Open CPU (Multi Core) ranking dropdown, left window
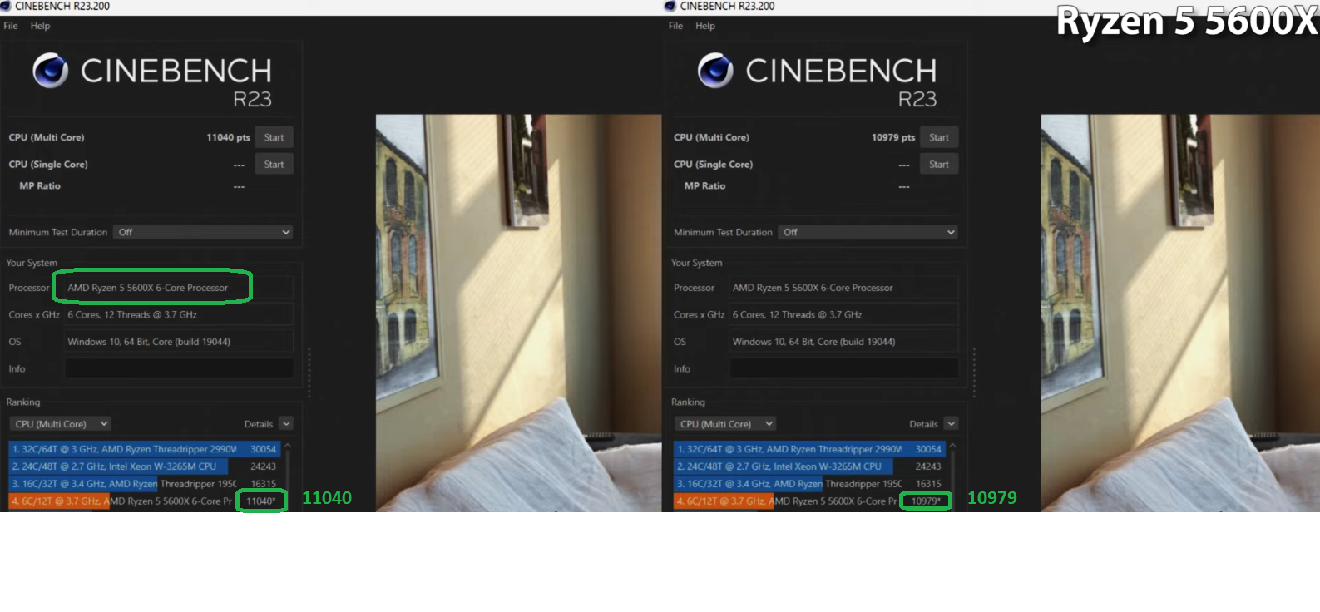The height and width of the screenshot is (612, 1320). click(x=60, y=424)
